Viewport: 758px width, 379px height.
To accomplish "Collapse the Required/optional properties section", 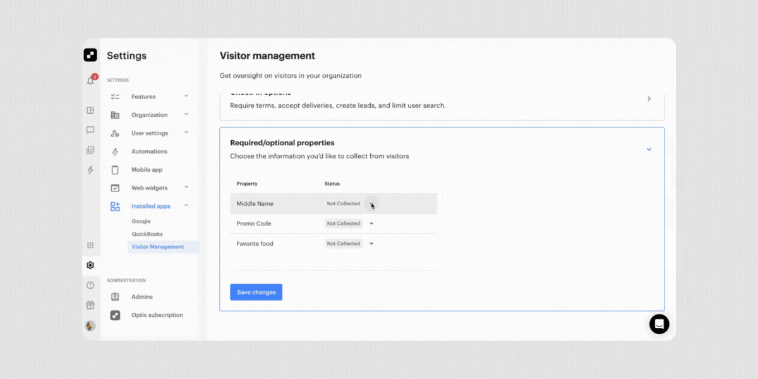I will [649, 149].
